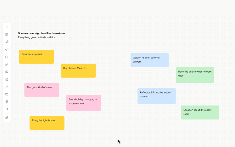Click the 'Bring the light home.' note
The height and width of the screenshot is (147, 235).
point(47,123)
